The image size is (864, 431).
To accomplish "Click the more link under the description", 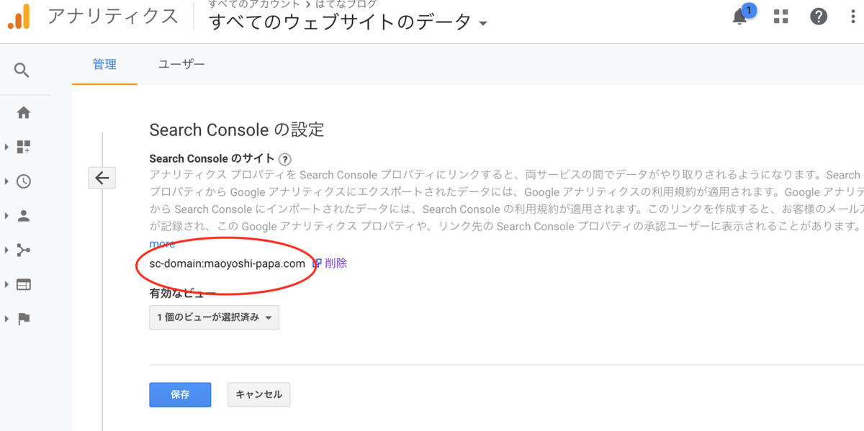I will click(162, 244).
